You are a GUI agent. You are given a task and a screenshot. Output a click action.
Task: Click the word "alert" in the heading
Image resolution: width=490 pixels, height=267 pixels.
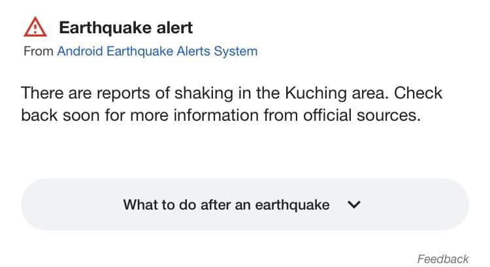click(176, 28)
